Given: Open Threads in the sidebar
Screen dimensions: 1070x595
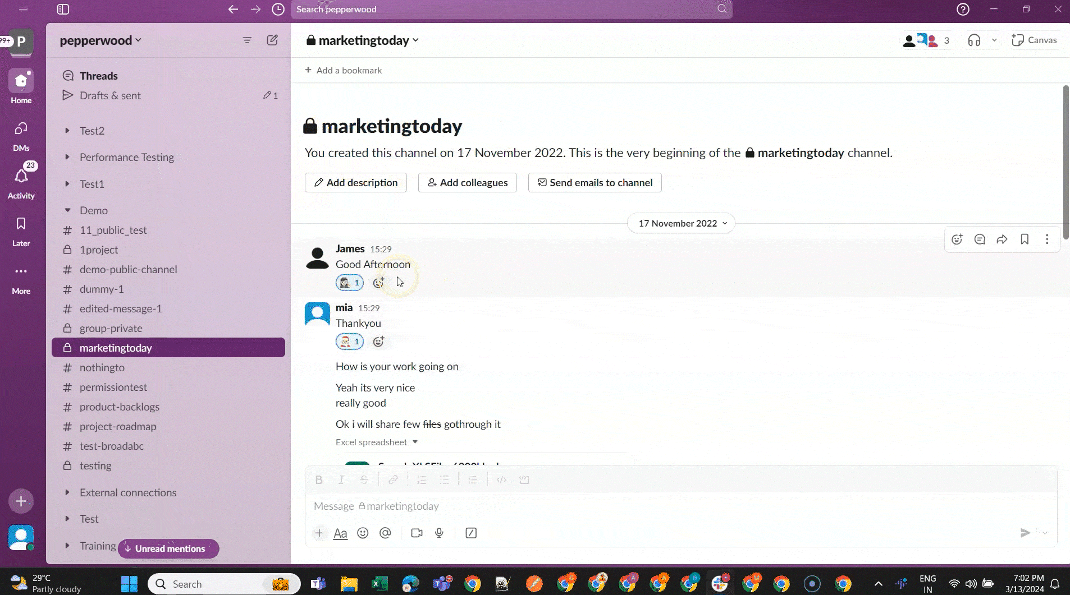Looking at the screenshot, I should click(x=98, y=76).
